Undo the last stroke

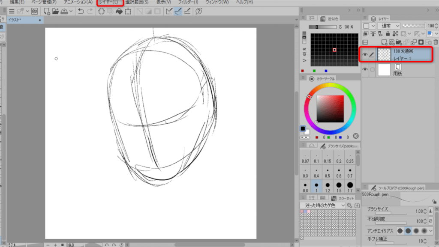pos(81,11)
